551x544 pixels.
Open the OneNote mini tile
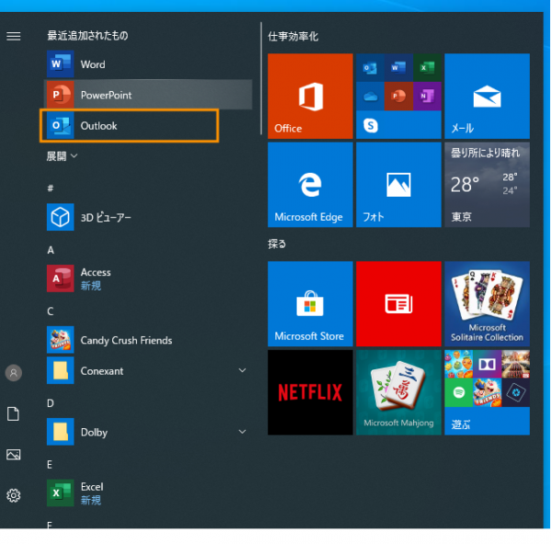pyautogui.click(x=427, y=96)
